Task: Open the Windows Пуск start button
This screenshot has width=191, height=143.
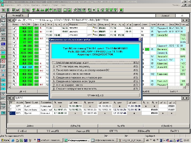Action: click(x=5, y=140)
